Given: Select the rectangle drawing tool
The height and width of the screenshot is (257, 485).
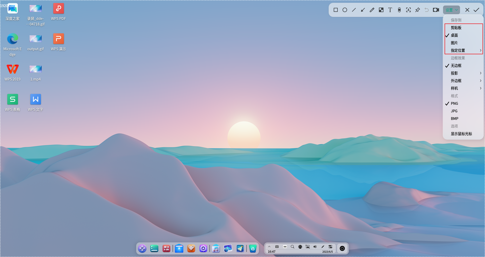Looking at the screenshot, I should [336, 10].
